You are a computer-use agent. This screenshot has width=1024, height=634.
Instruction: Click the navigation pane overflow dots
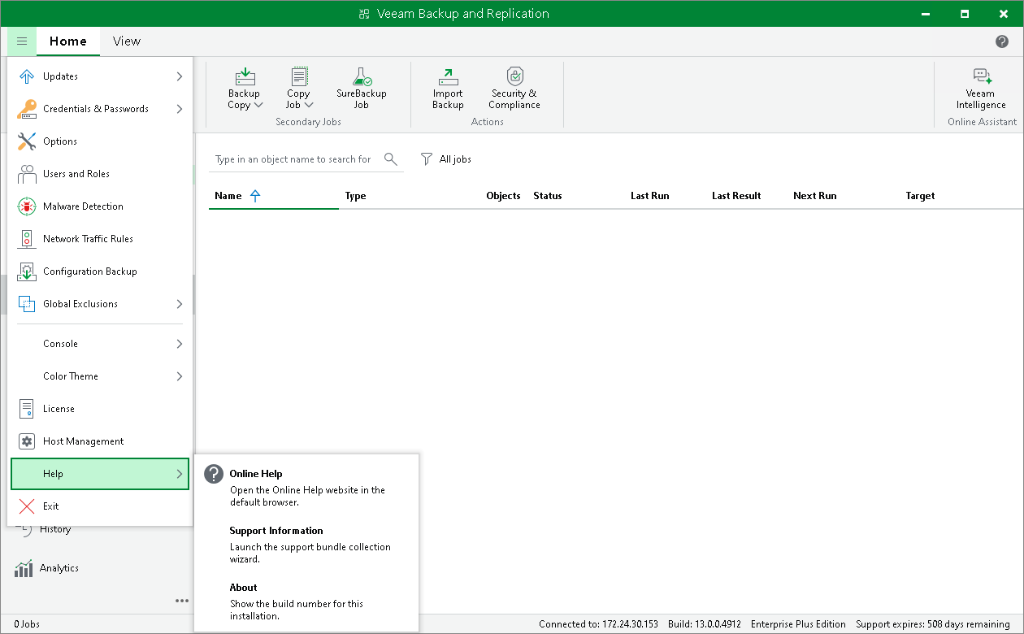point(182,601)
